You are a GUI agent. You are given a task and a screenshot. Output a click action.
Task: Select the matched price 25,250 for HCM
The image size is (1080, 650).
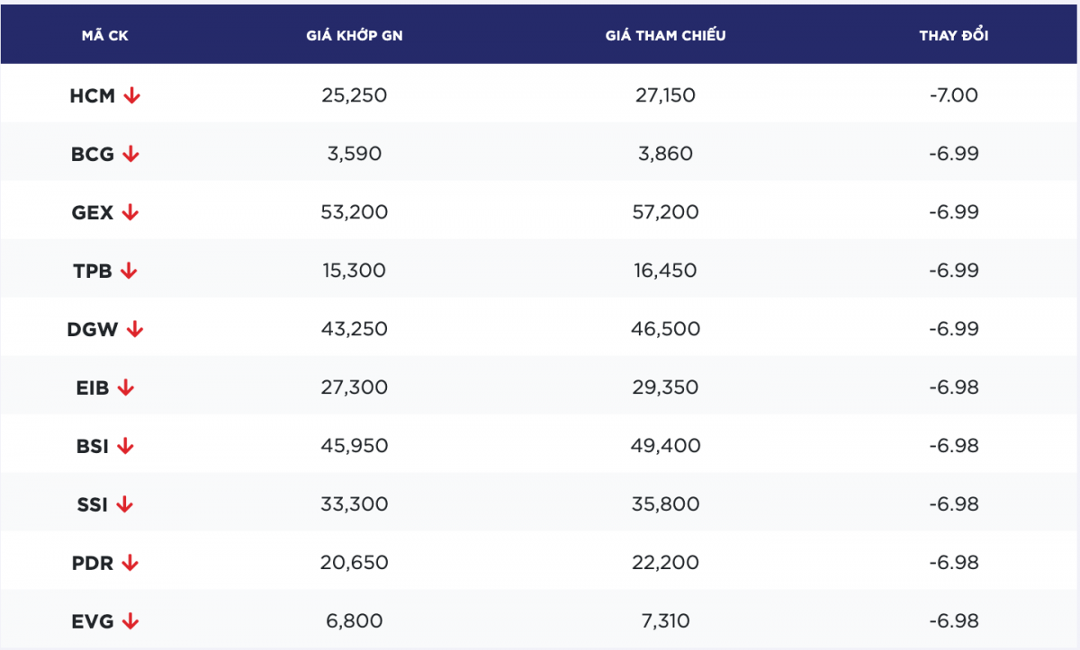point(354,95)
